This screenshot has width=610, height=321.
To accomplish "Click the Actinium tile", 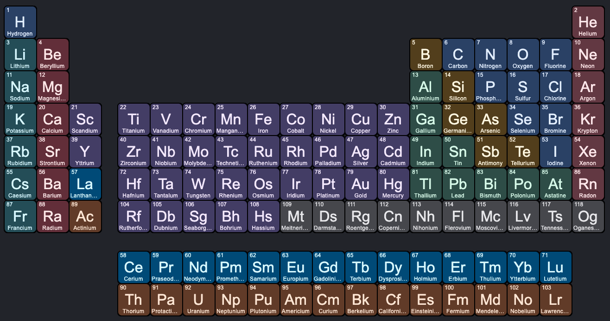I will (85, 216).
